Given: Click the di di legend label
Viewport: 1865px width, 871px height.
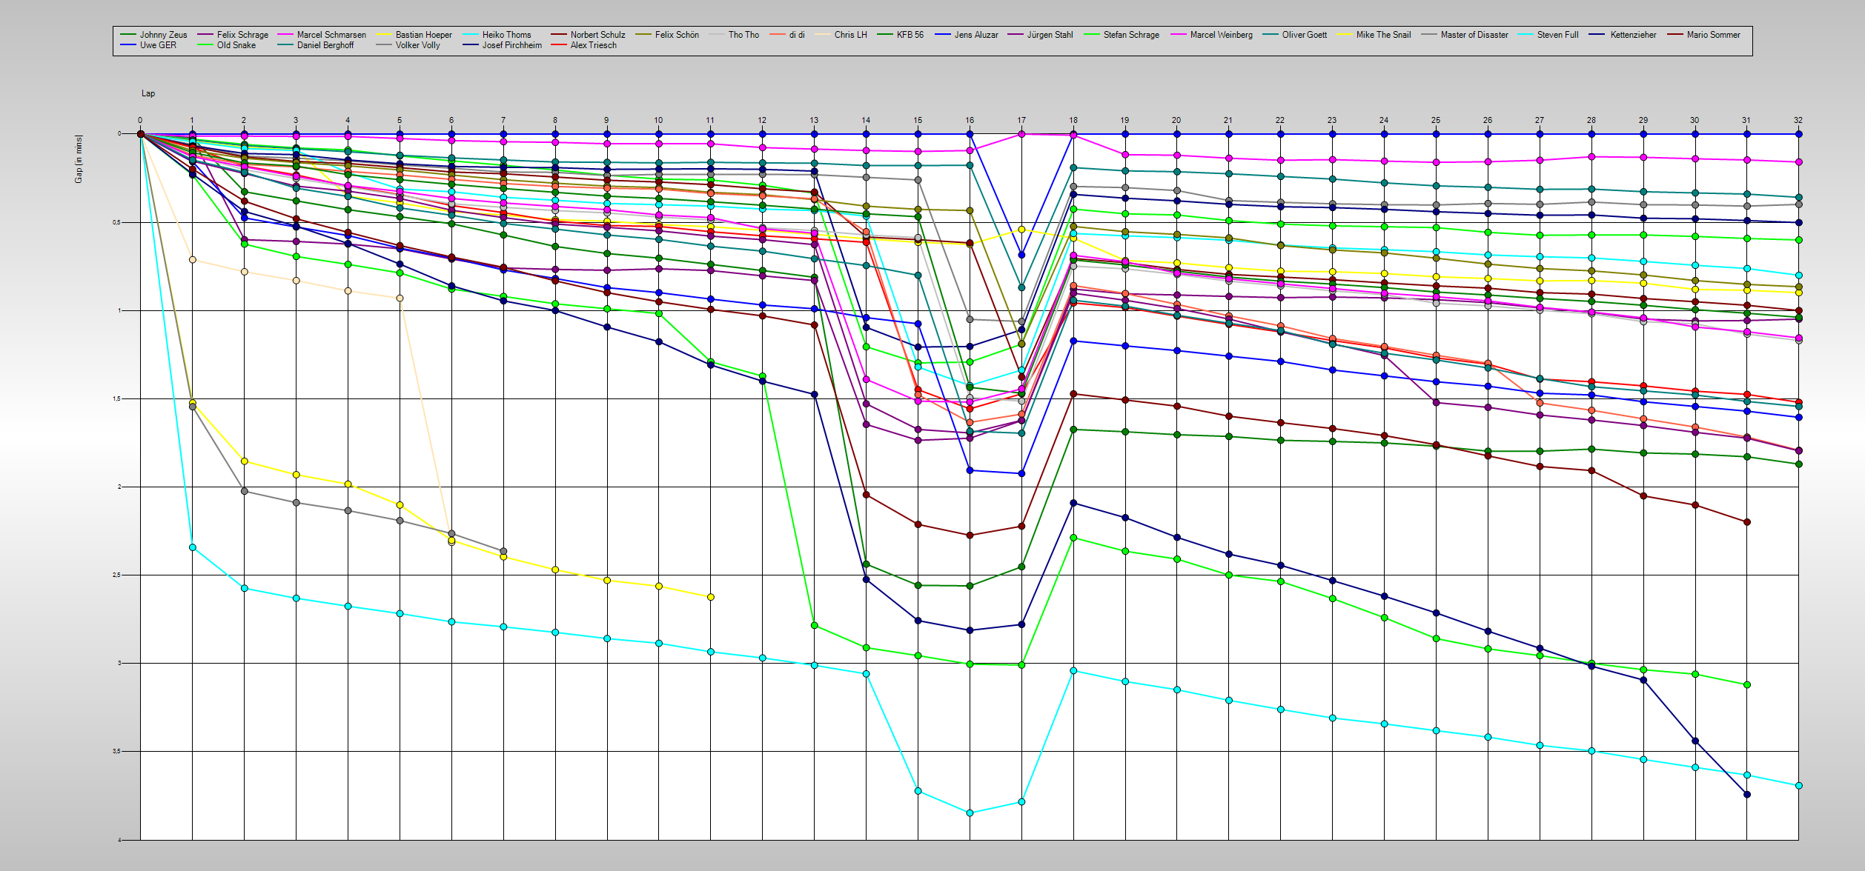Looking at the screenshot, I should [x=797, y=35].
